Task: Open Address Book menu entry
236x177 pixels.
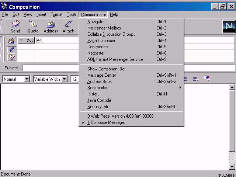Action: pos(131,81)
